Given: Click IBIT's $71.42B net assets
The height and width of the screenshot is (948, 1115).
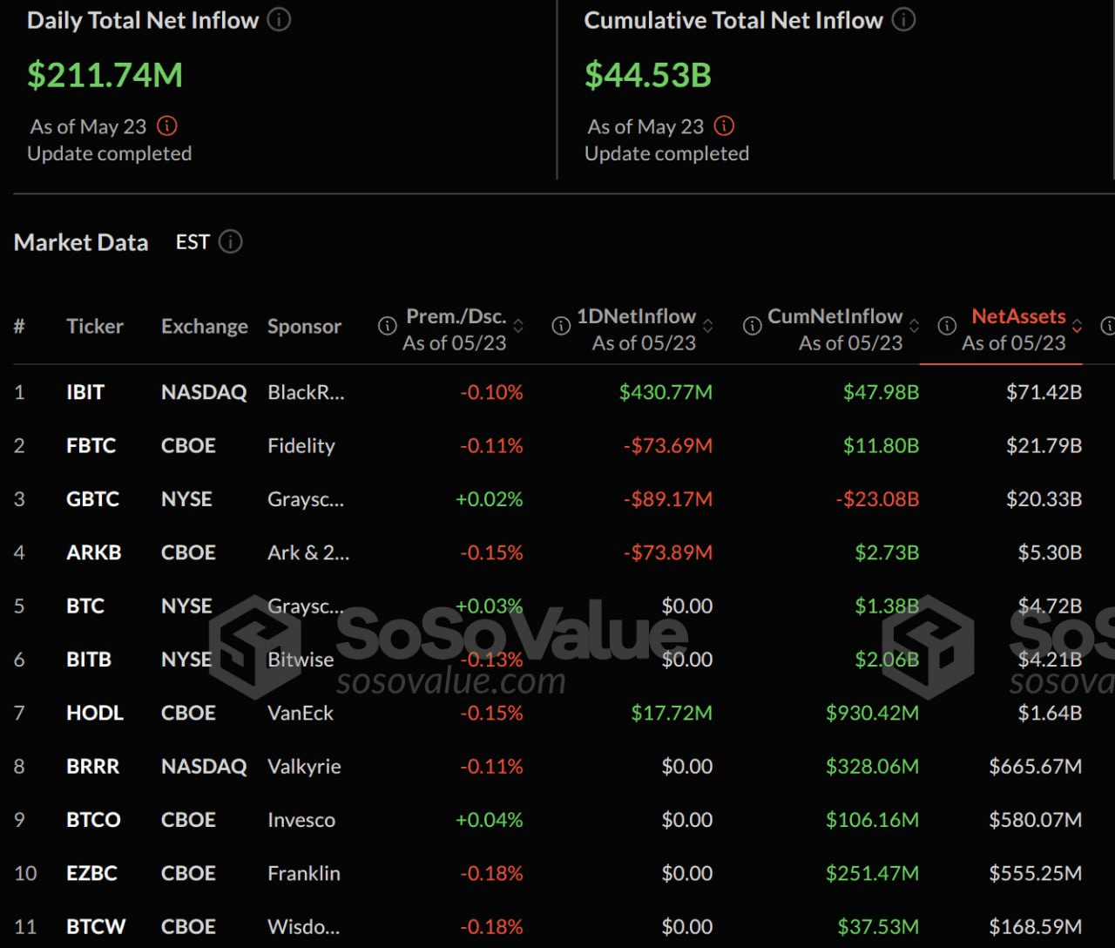Looking at the screenshot, I should [1044, 392].
